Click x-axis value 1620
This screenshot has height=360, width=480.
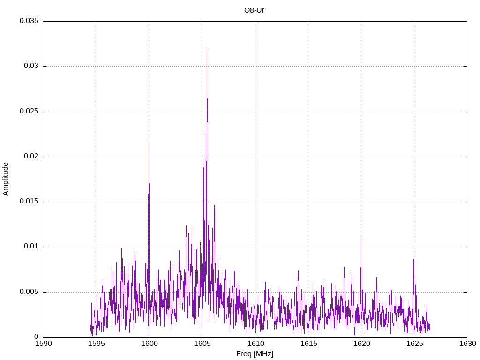361,344
